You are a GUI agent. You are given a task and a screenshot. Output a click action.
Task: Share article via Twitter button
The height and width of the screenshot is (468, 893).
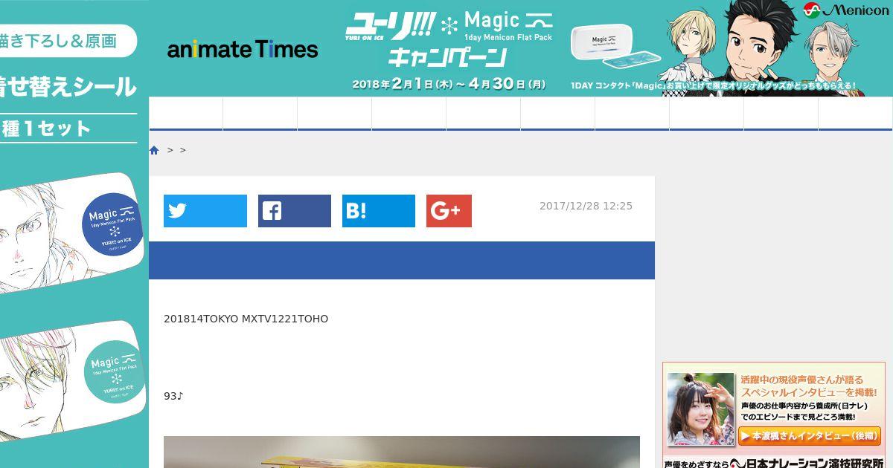(205, 211)
